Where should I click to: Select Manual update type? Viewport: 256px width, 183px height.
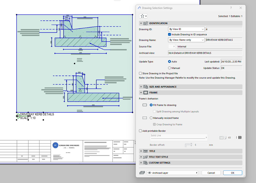pos(170,68)
